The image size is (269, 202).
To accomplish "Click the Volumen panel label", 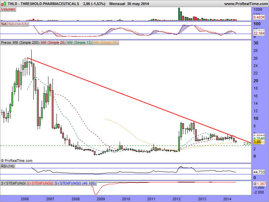I will coord(8,9).
